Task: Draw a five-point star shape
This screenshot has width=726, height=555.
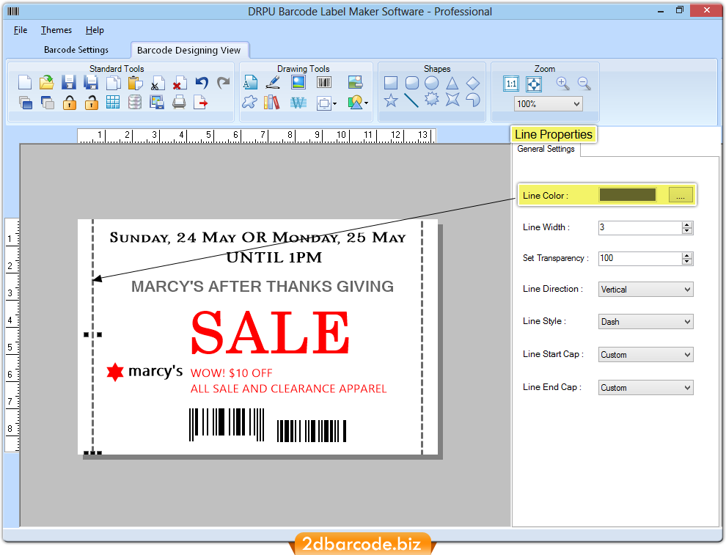Action: pos(391,100)
